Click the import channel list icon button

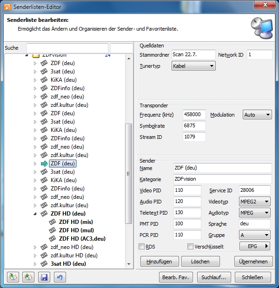pos(13,277)
